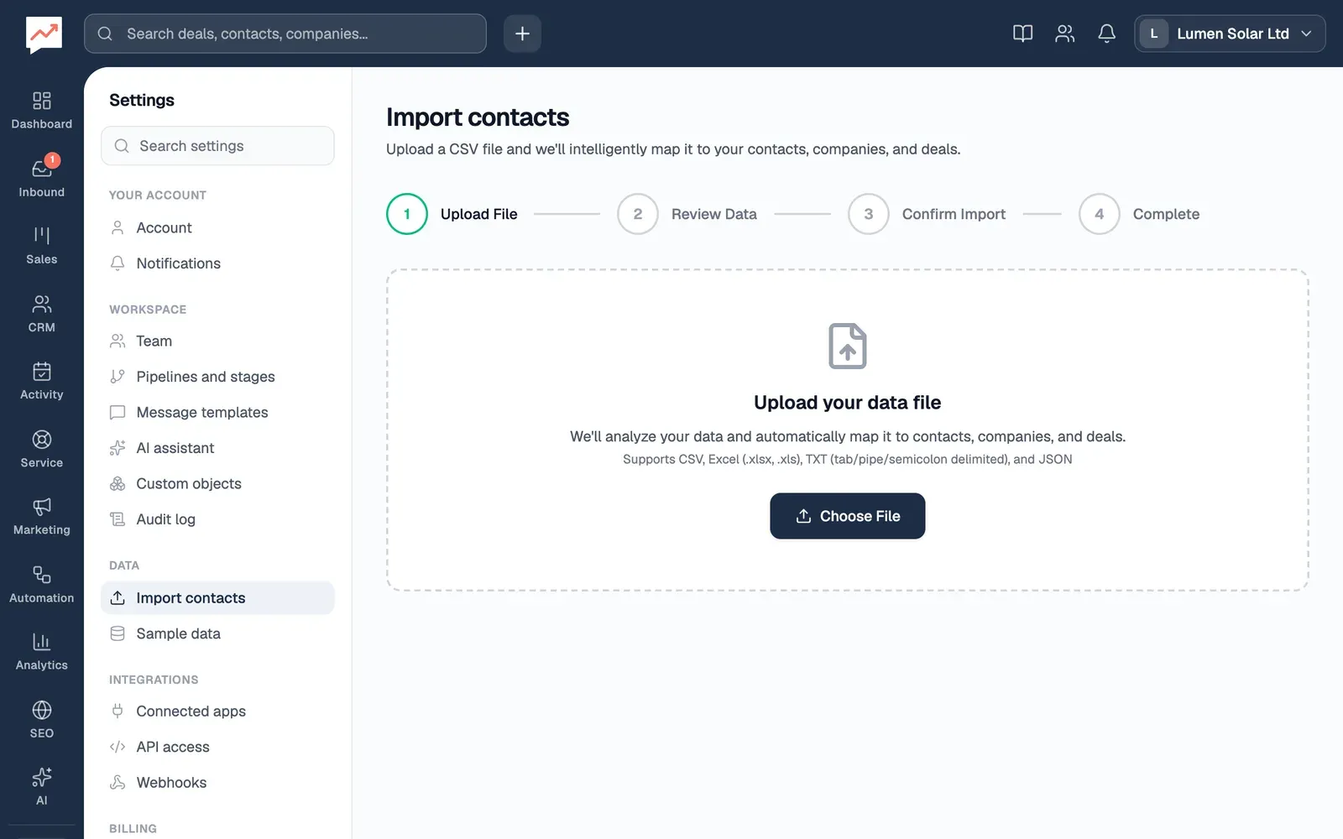Image resolution: width=1343 pixels, height=839 pixels.
Task: Open the Marketing megaphone icon
Action: coord(41,507)
